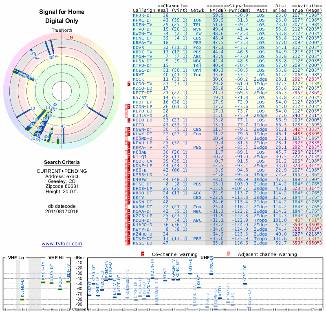
Task: Click the Height: 20.0 ft. text
Action: pos(62,192)
